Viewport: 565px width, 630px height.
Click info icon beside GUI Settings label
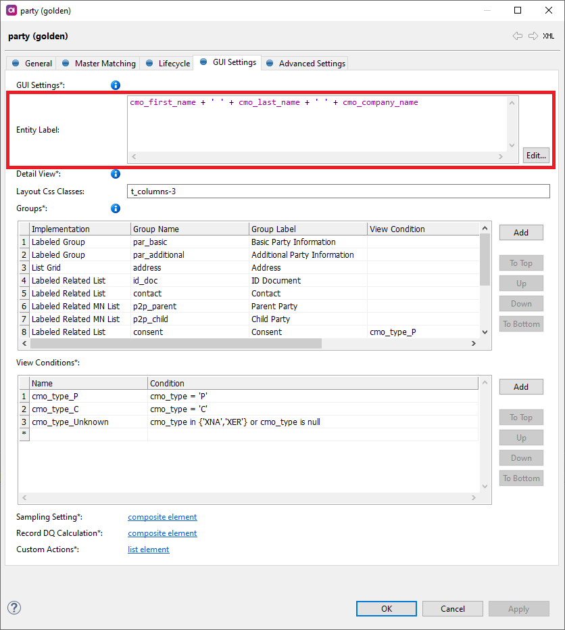click(x=116, y=85)
